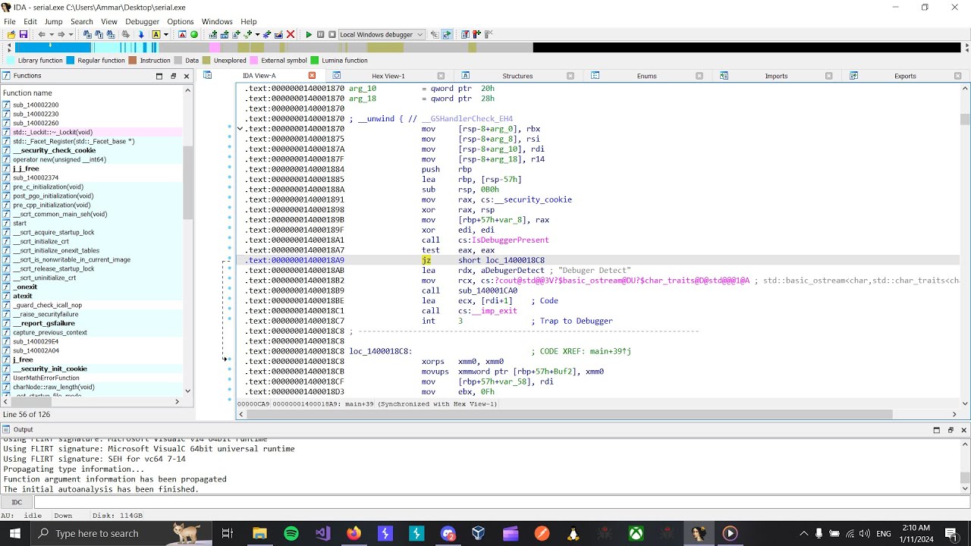971x546 pixels.
Task: Close the Hex View-1 tab
Action: pyautogui.click(x=441, y=76)
